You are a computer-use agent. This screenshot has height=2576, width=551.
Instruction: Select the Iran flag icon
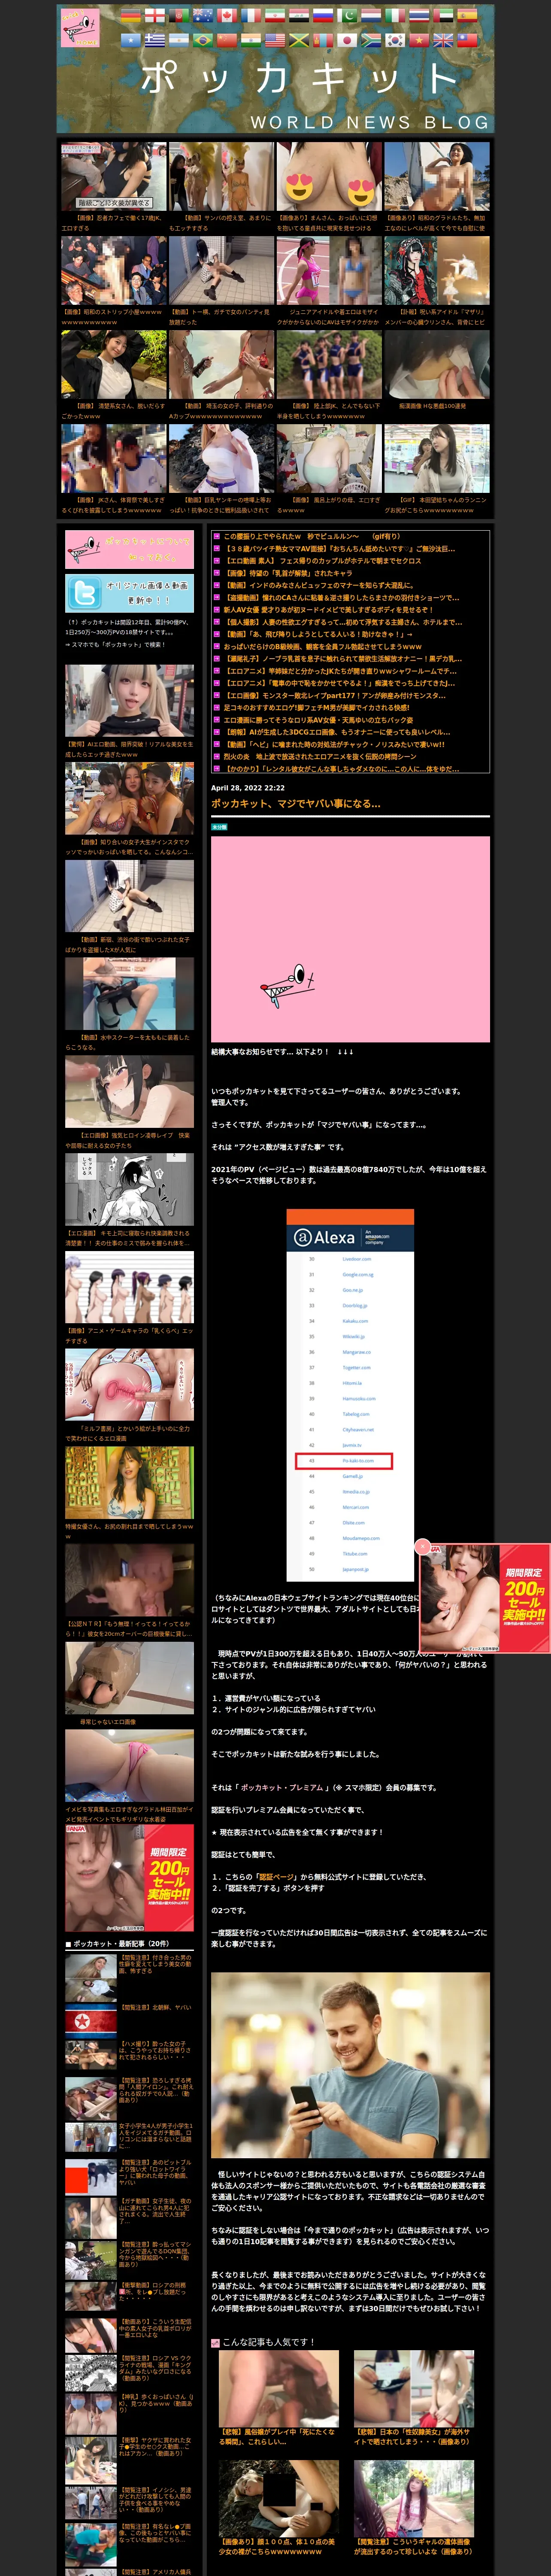pos(276,15)
